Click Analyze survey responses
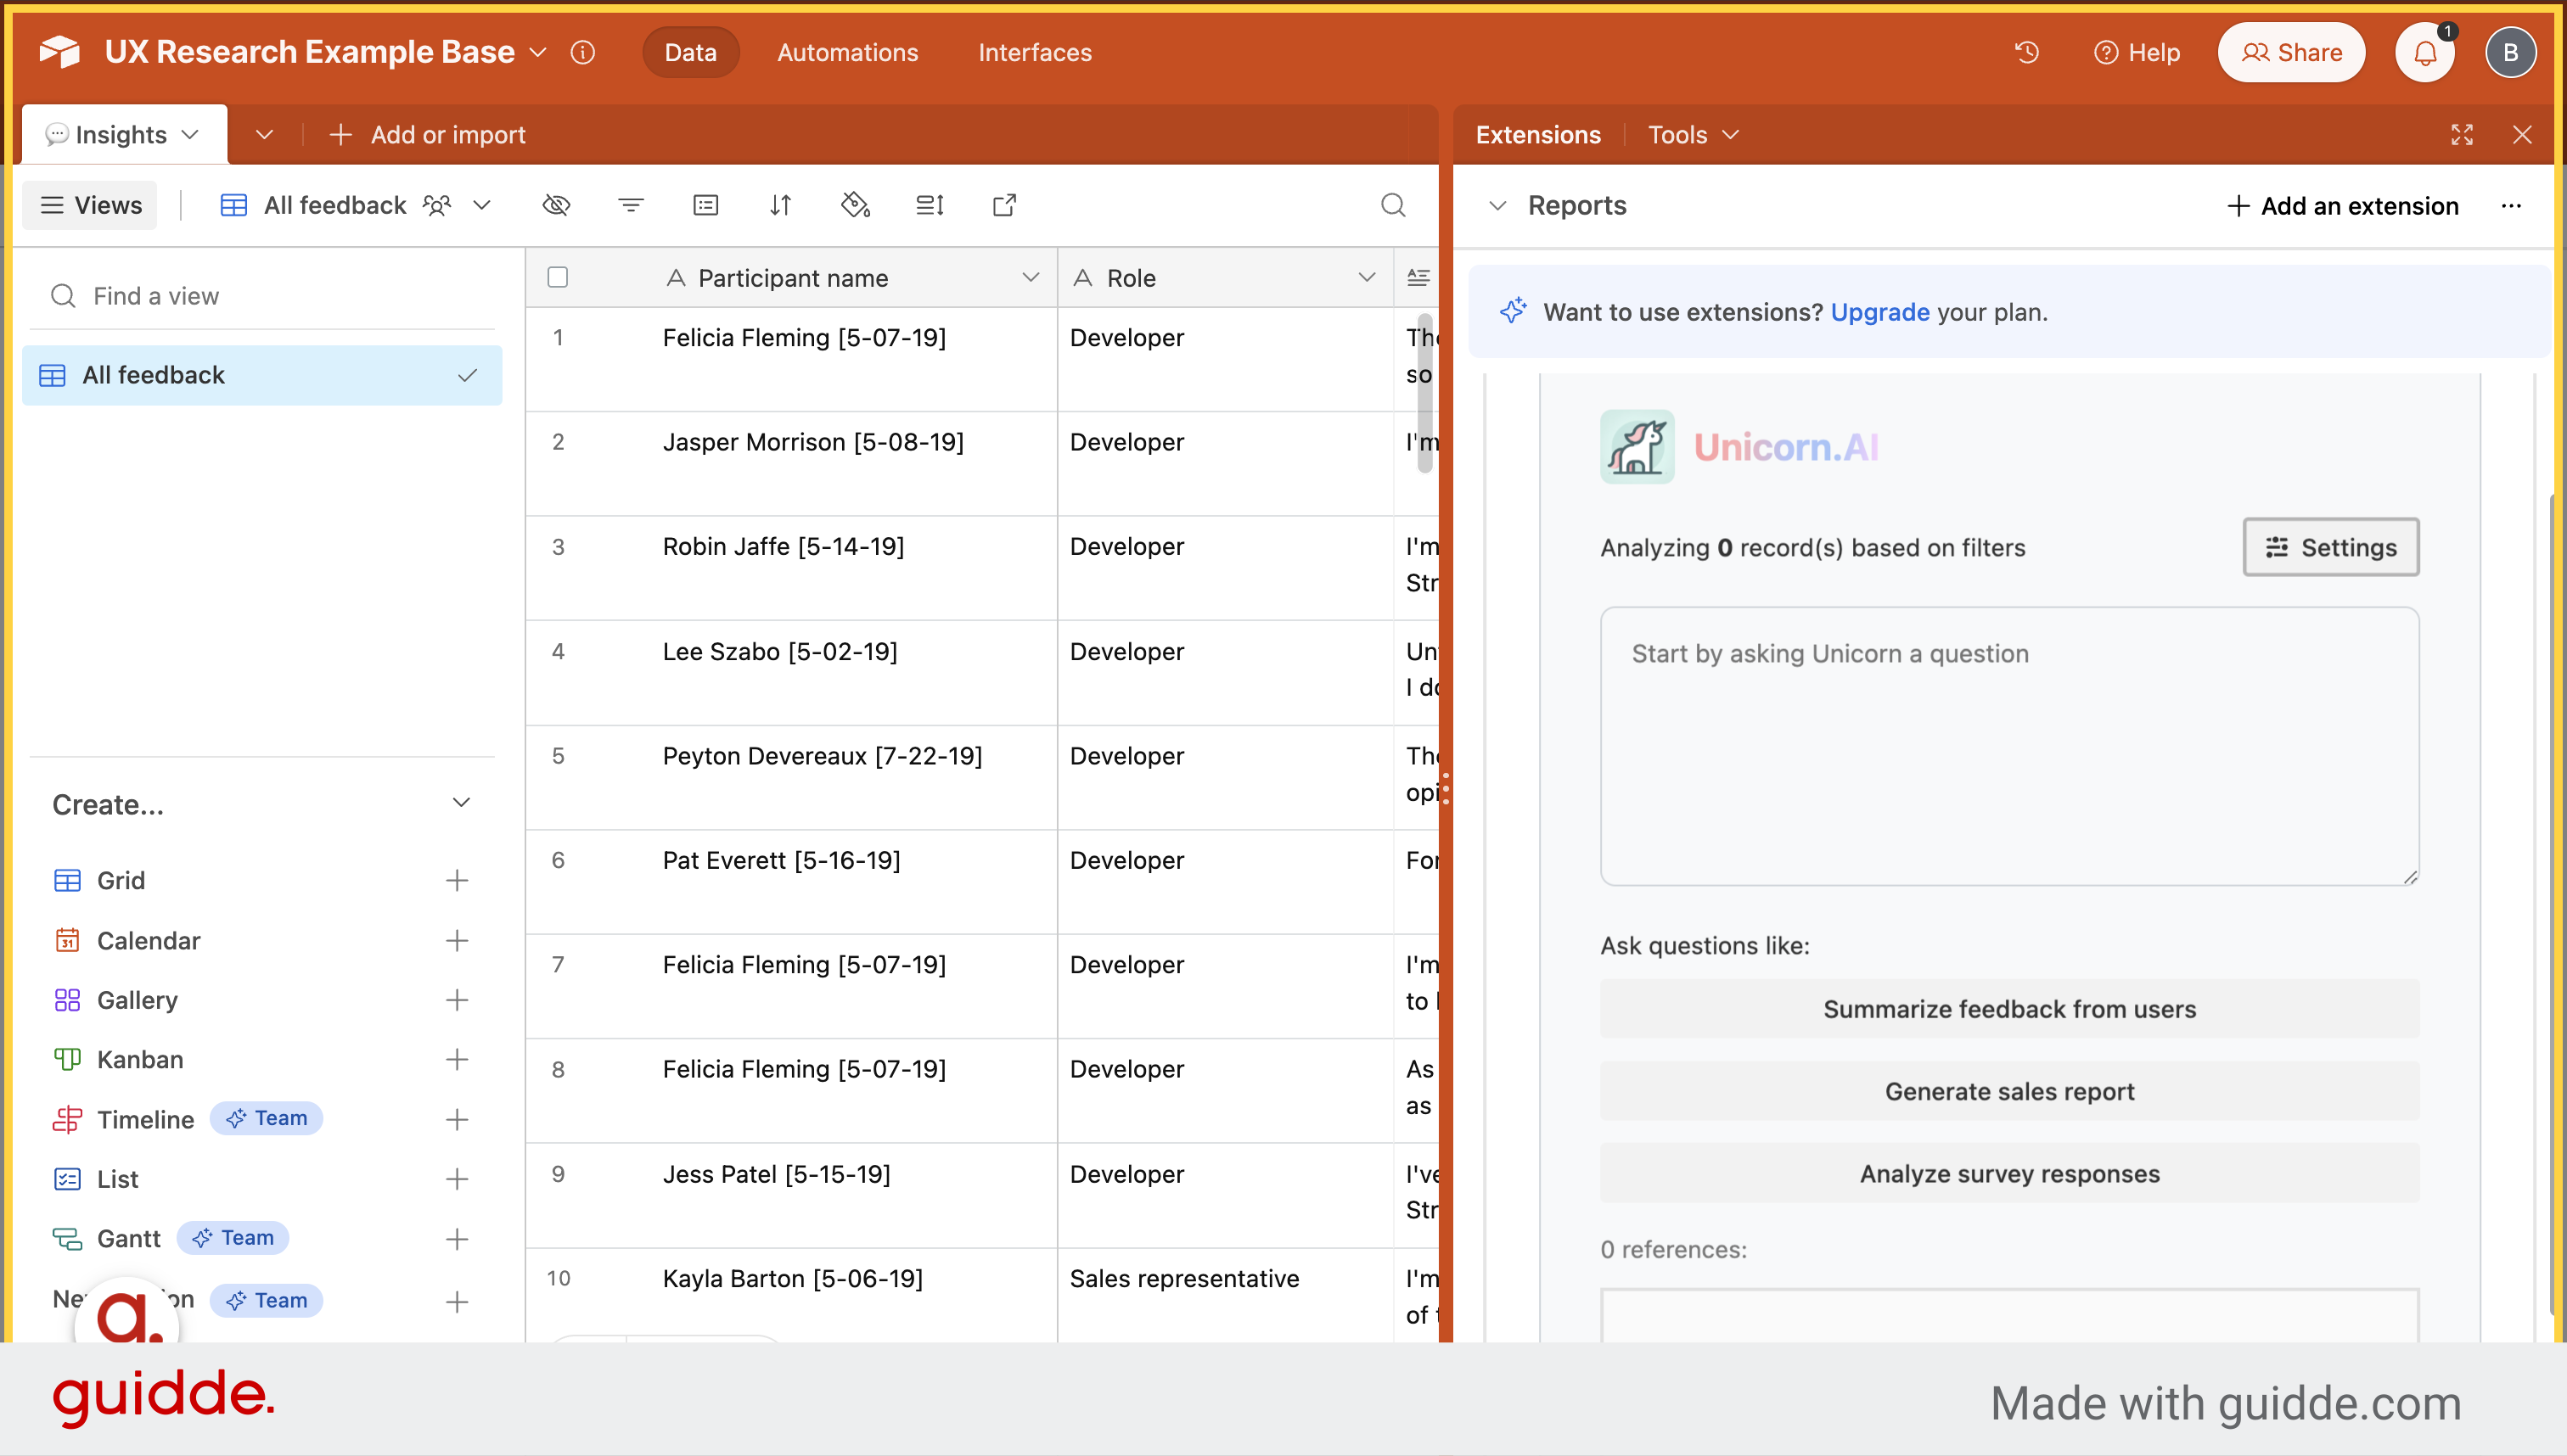The image size is (2567, 1456). click(2010, 1173)
